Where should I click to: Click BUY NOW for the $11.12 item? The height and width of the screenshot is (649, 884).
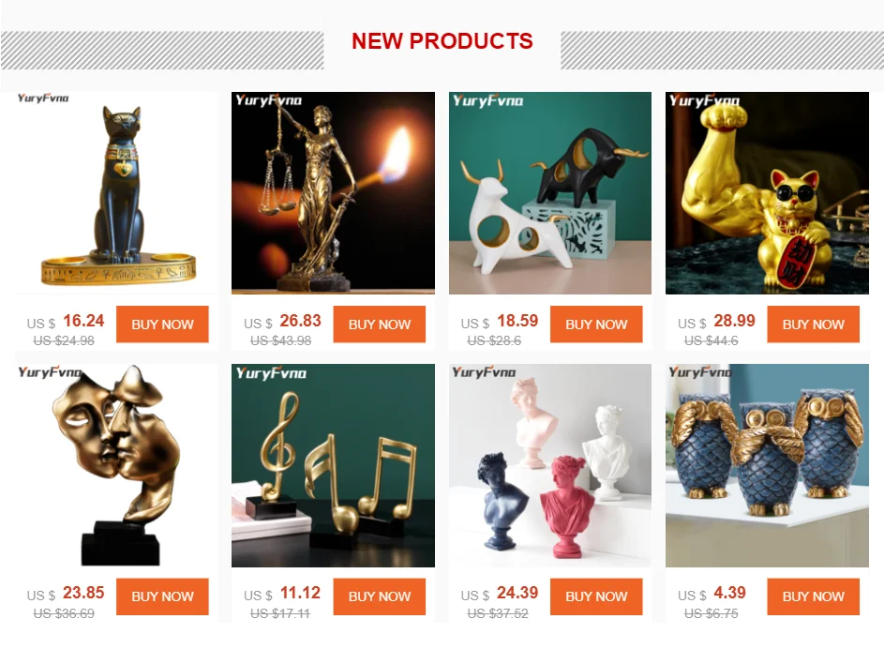click(380, 596)
